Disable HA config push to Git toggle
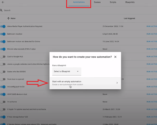Viewport: 157px width, 125px height. 3,87
